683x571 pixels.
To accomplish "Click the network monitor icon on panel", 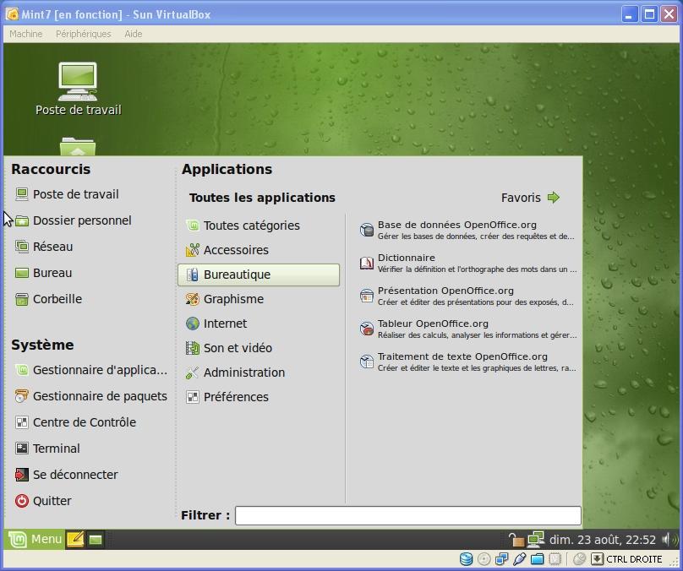I will click(x=536, y=539).
